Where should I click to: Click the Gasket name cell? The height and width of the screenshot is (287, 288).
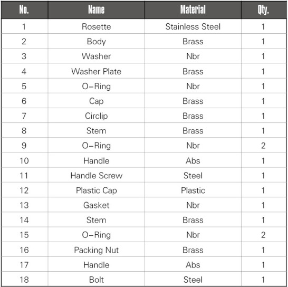(x=96, y=205)
